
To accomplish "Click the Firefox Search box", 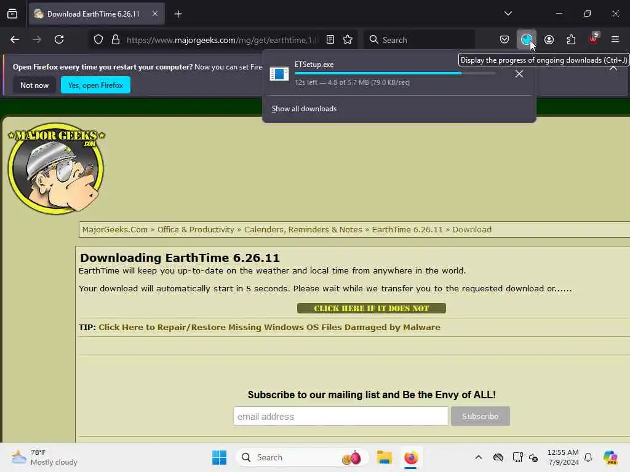I will [x=419, y=40].
